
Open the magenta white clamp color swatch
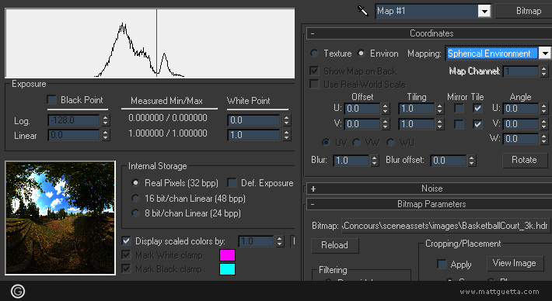(x=227, y=255)
